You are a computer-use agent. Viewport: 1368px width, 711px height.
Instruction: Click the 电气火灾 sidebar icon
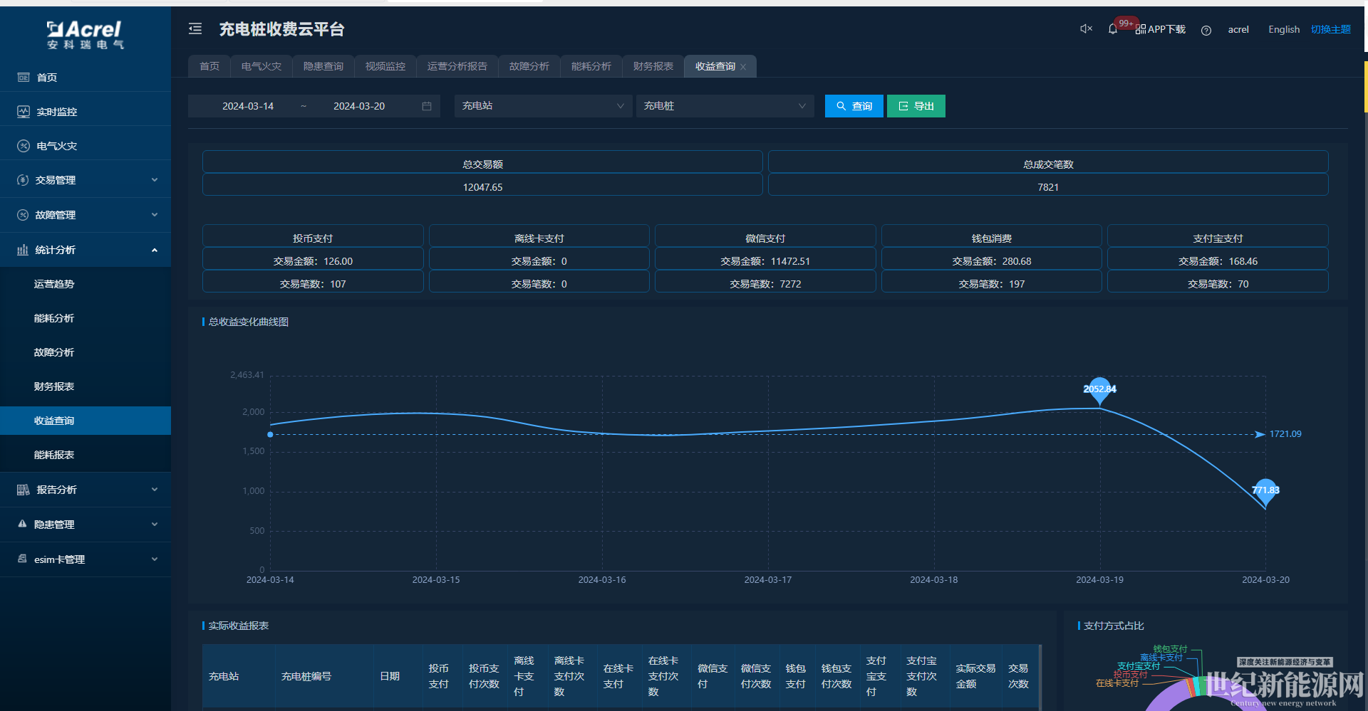[x=24, y=146]
